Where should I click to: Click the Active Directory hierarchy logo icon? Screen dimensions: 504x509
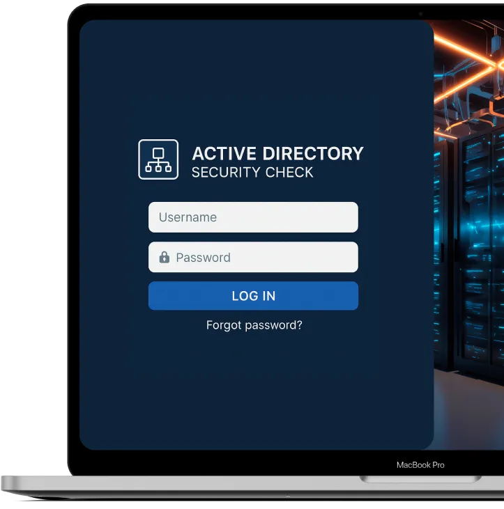[158, 159]
